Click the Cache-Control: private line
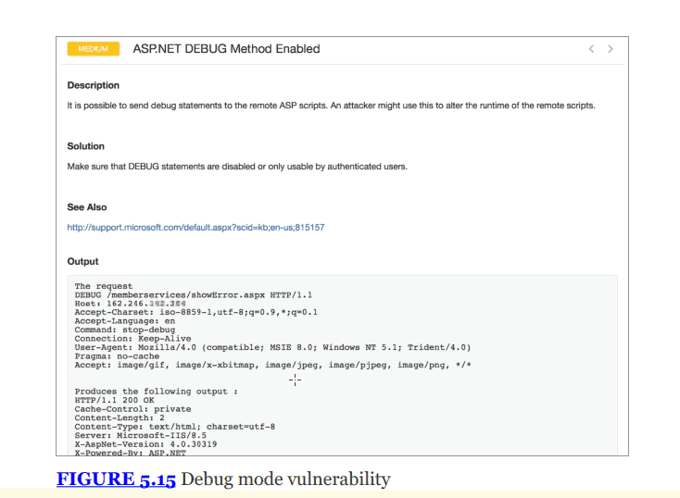Image resolution: width=680 pixels, height=498 pixels. click(x=132, y=409)
